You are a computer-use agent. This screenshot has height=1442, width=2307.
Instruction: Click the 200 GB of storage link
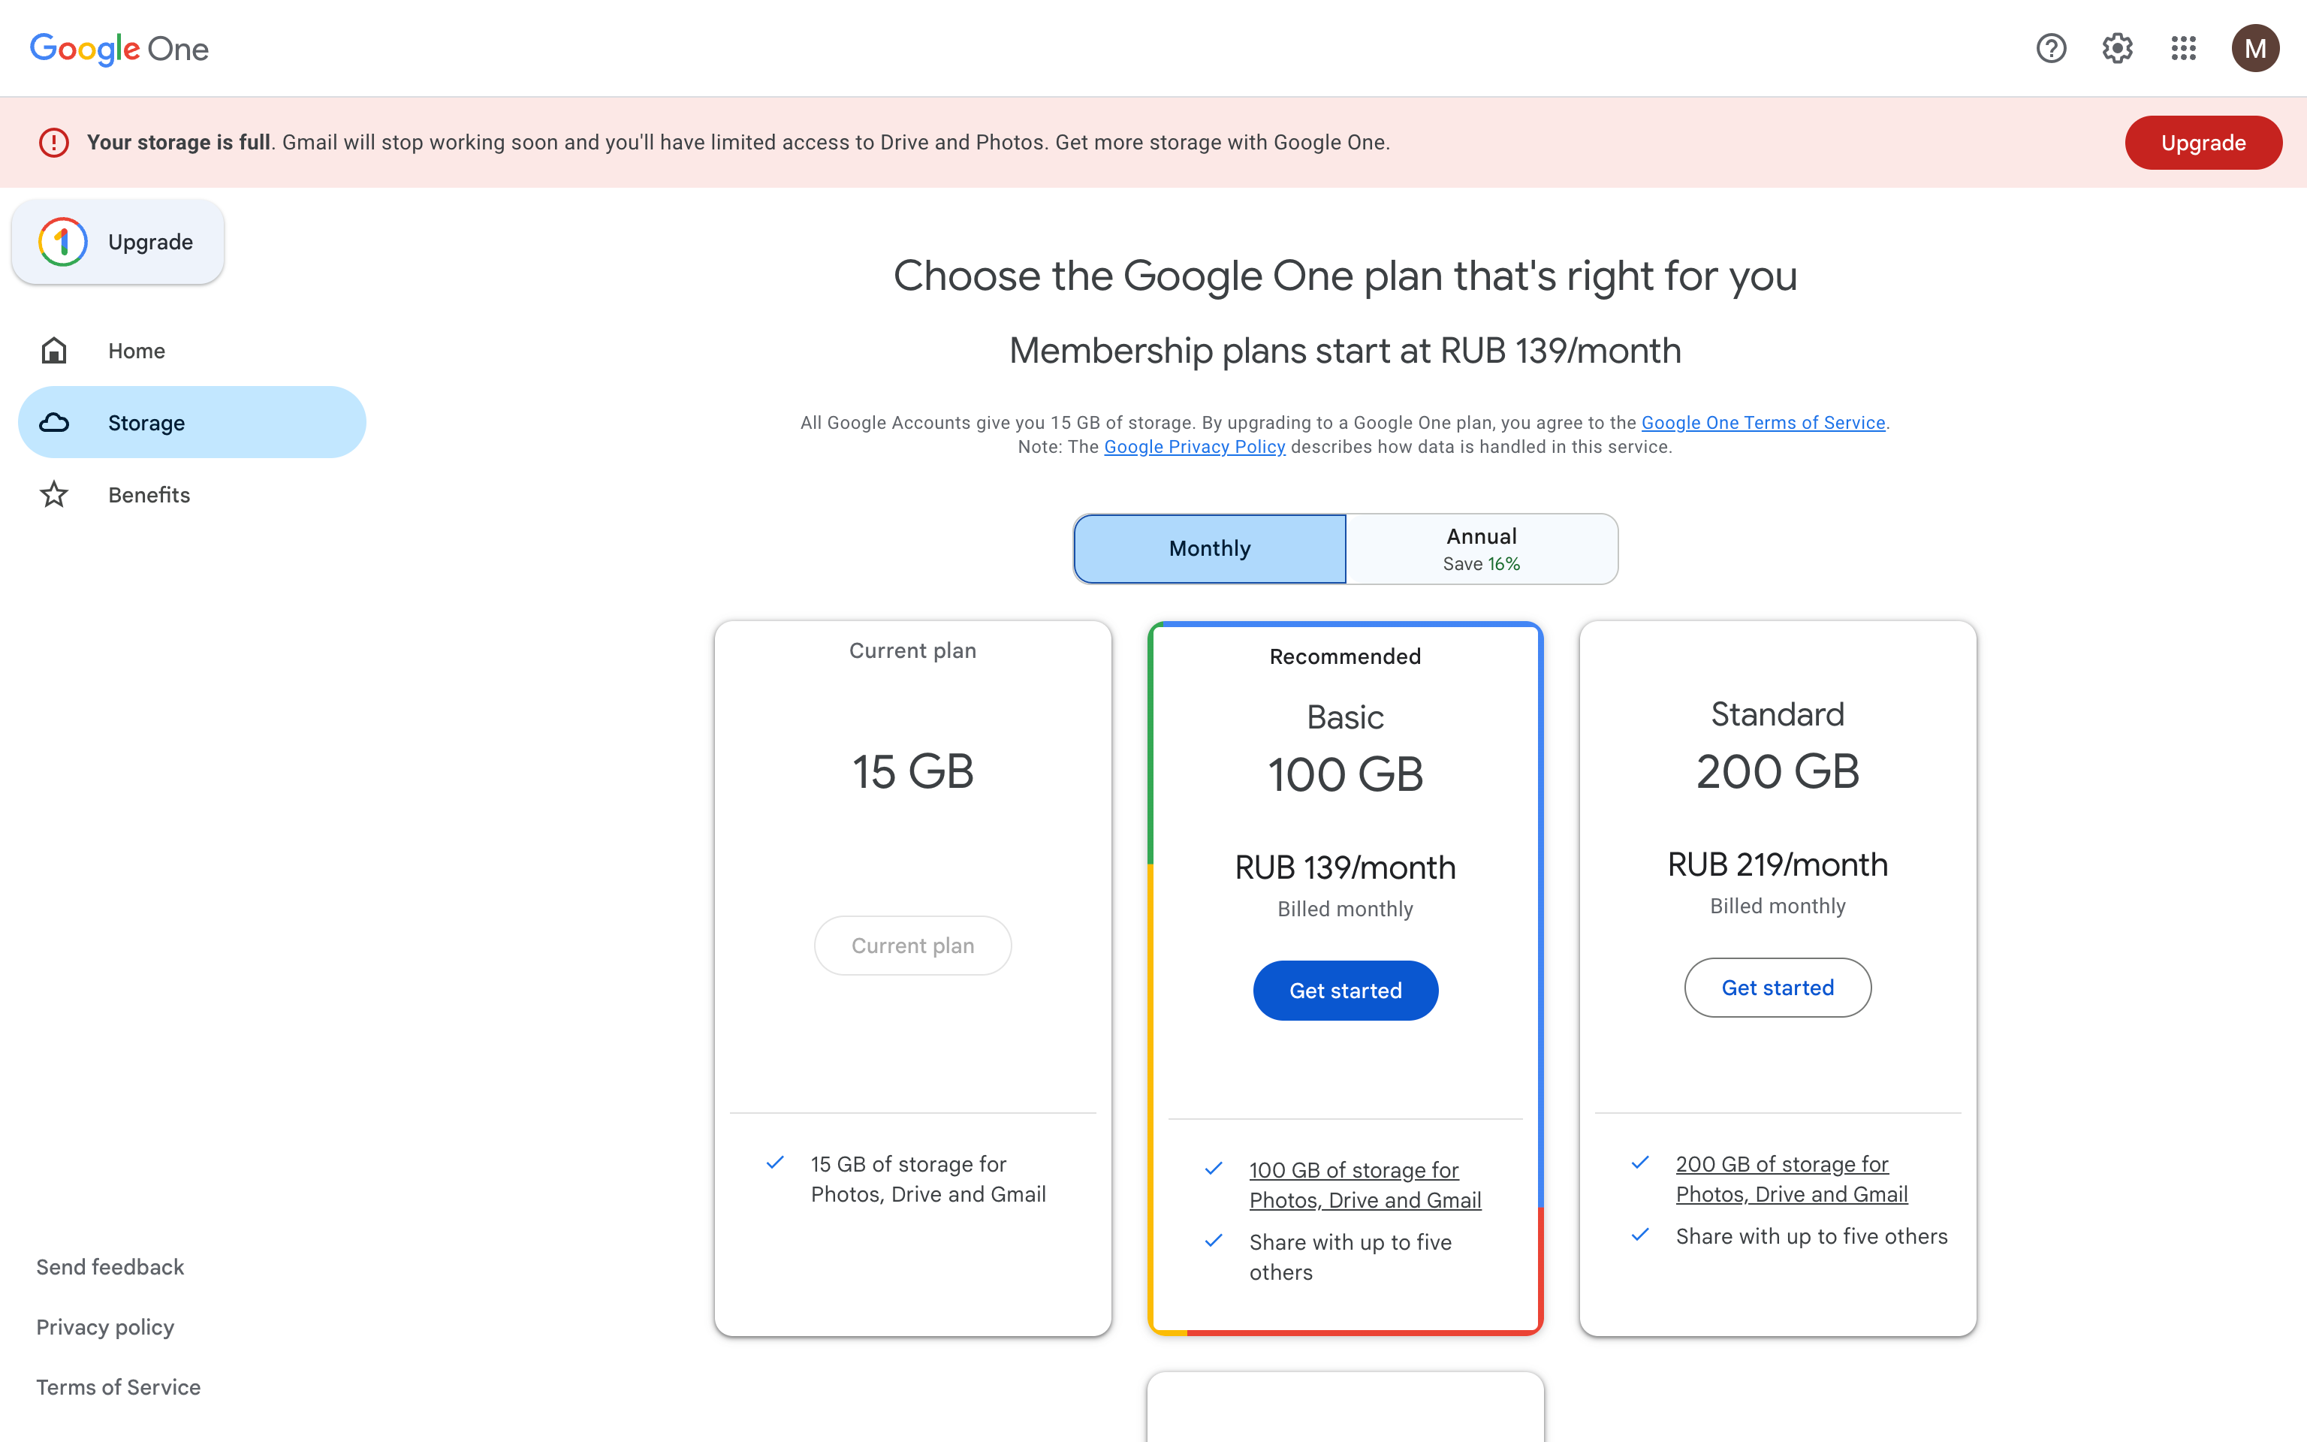[x=1782, y=1164]
